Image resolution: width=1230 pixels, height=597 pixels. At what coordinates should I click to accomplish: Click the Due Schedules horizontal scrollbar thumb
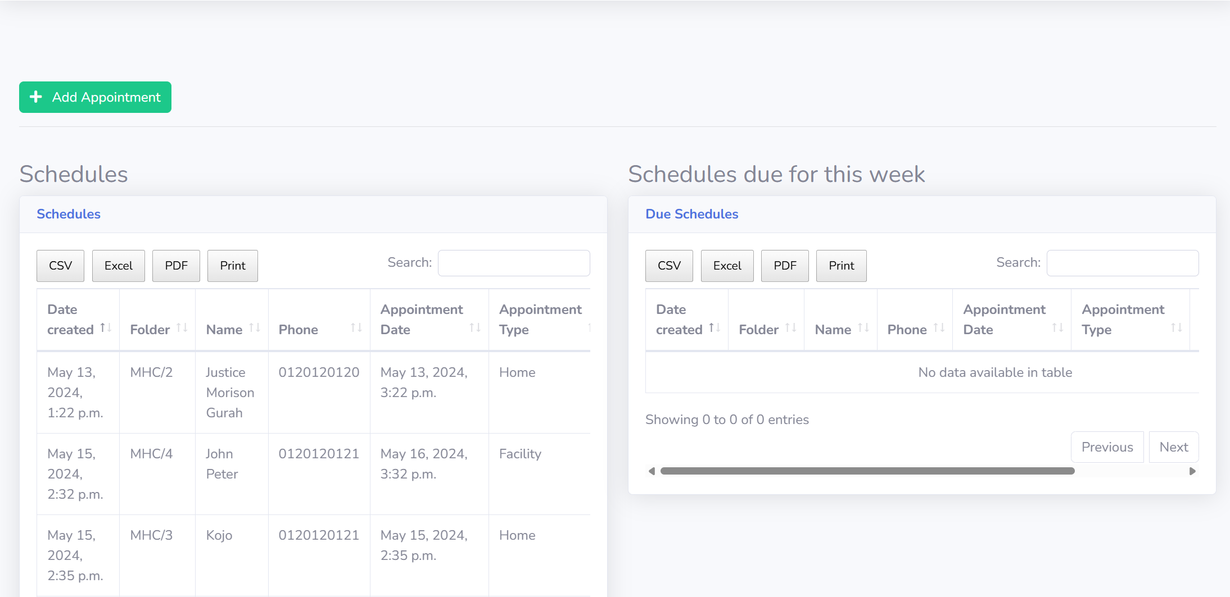click(867, 471)
